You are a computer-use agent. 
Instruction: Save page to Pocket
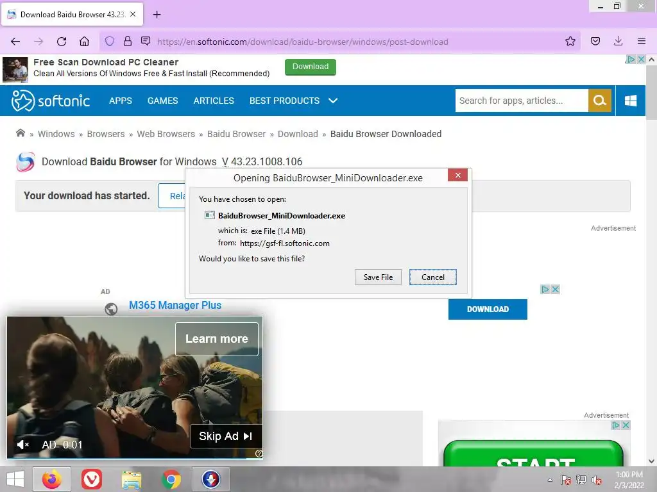point(595,41)
